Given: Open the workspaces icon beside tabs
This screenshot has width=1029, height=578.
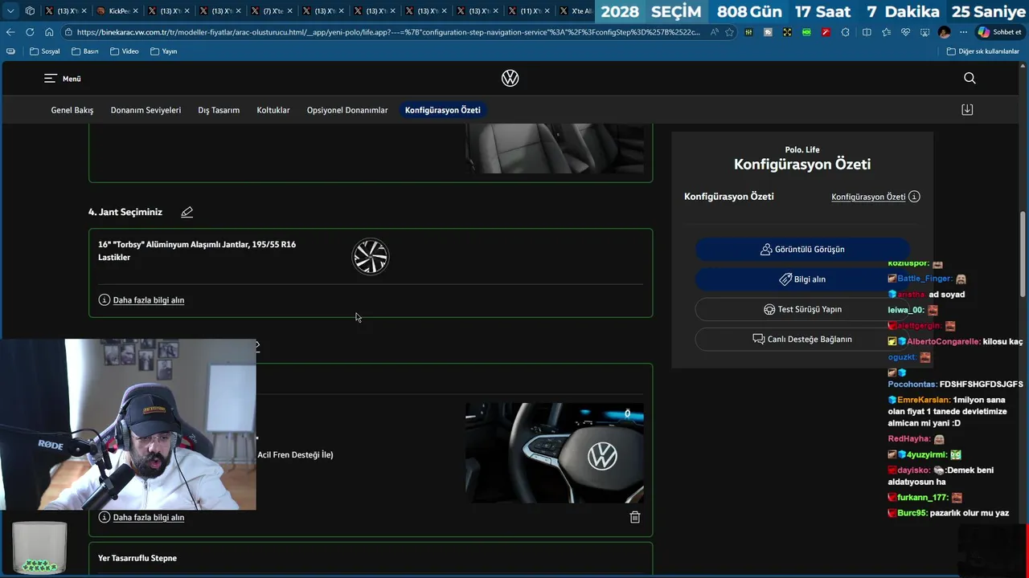Looking at the screenshot, I should point(30,10).
